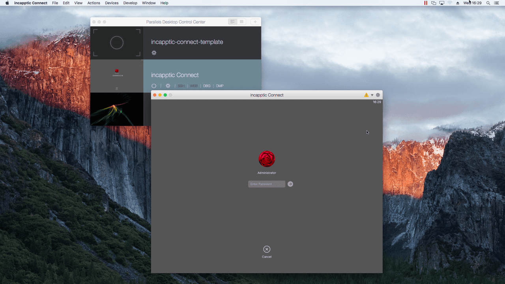The image size is (505, 284).
Task: Select third VM thumbnail with colorful swirl
Action: 117,109
